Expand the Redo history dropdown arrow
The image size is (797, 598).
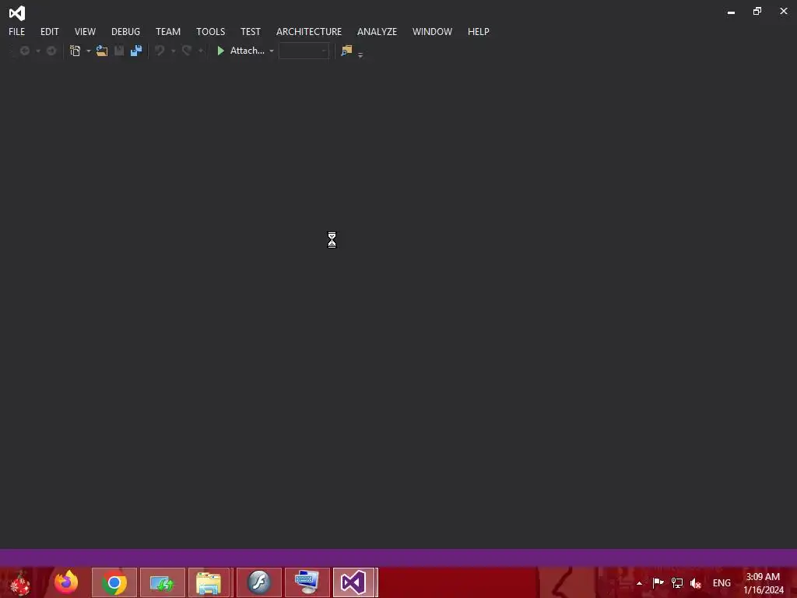201,51
